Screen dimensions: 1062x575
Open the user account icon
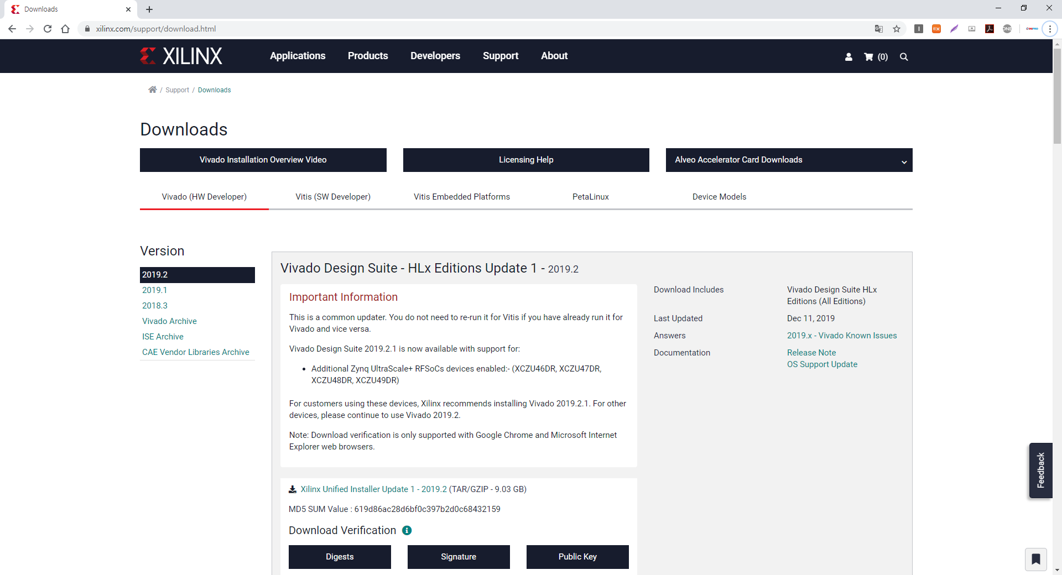click(848, 56)
